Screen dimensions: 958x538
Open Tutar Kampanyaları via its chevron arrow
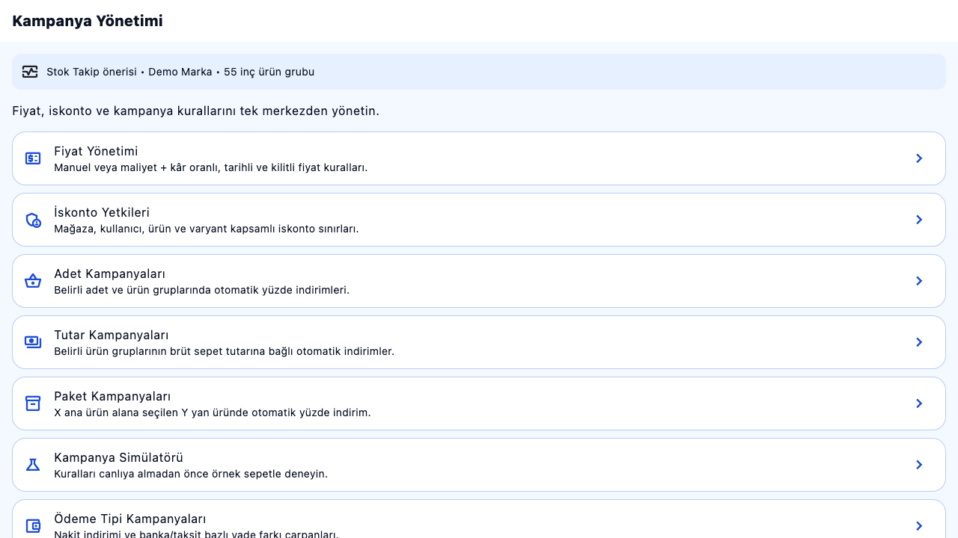click(919, 342)
